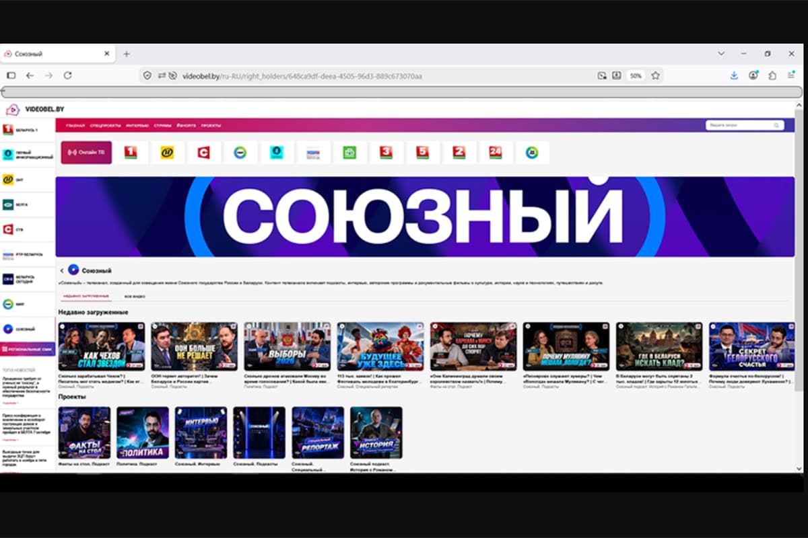The height and width of the screenshot is (538, 808).
Task: Open the ОНТ yellow channel icon in top row
Action: click(x=167, y=153)
